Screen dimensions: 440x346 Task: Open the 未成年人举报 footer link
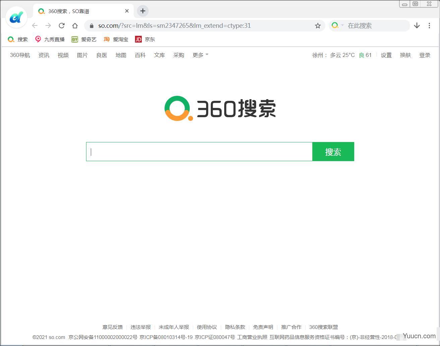click(174, 327)
